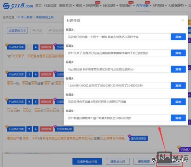The width and height of the screenshot is (191, 167).
Task: Click the 完成并输出内容 button
Action: (x=87, y=162)
